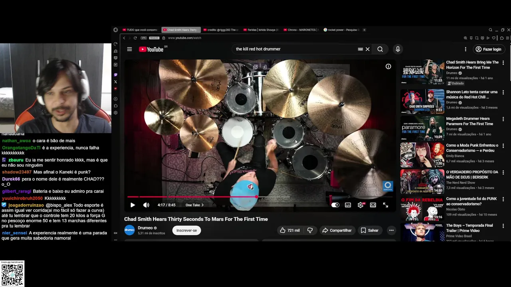
Task: Toggle theater mode on the player
Action: coord(373,205)
